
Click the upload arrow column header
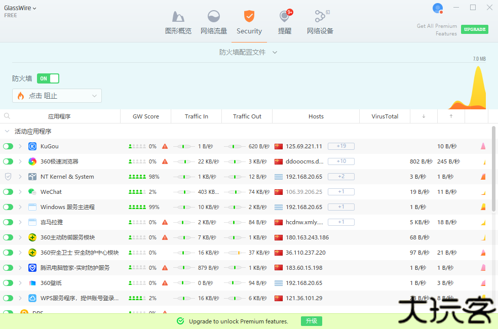[x=451, y=116]
